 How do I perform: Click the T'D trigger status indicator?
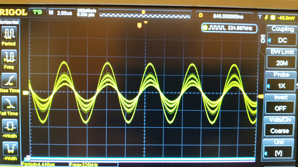click(x=38, y=12)
